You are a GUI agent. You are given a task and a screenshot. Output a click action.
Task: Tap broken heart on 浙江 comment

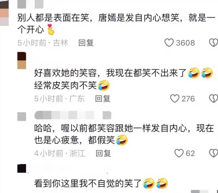(214, 153)
